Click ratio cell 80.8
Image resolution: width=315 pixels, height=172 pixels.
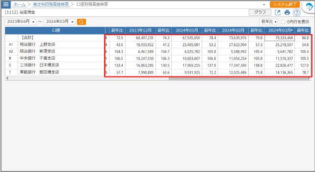click(x=303, y=38)
